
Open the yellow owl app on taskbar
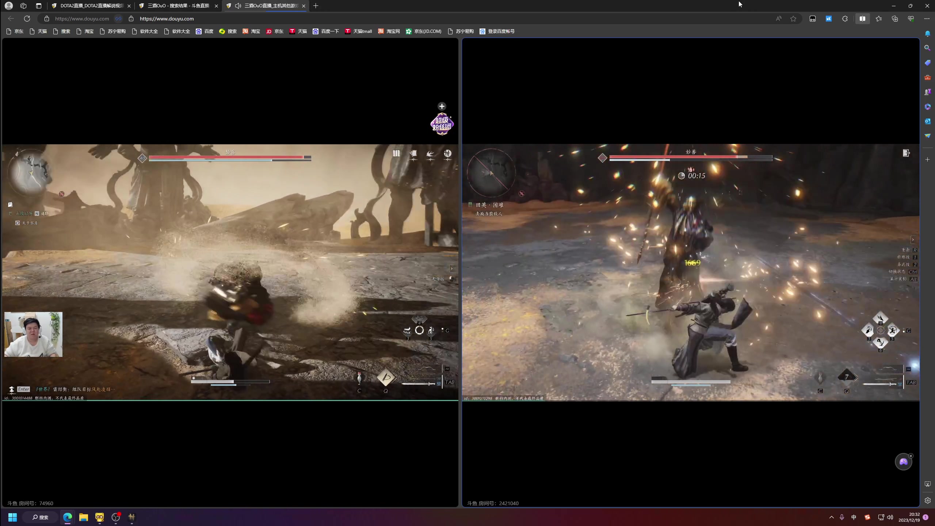point(100,517)
